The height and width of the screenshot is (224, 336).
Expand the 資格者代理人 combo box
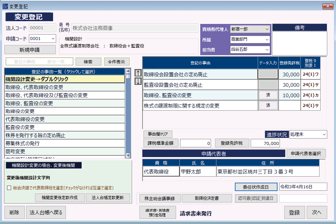[x=267, y=29]
